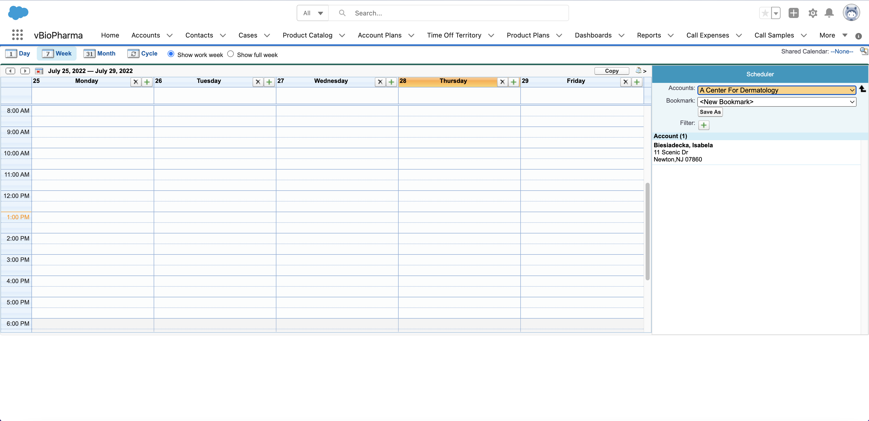
Task: Open the Bookmark dropdown
Action: [776, 102]
